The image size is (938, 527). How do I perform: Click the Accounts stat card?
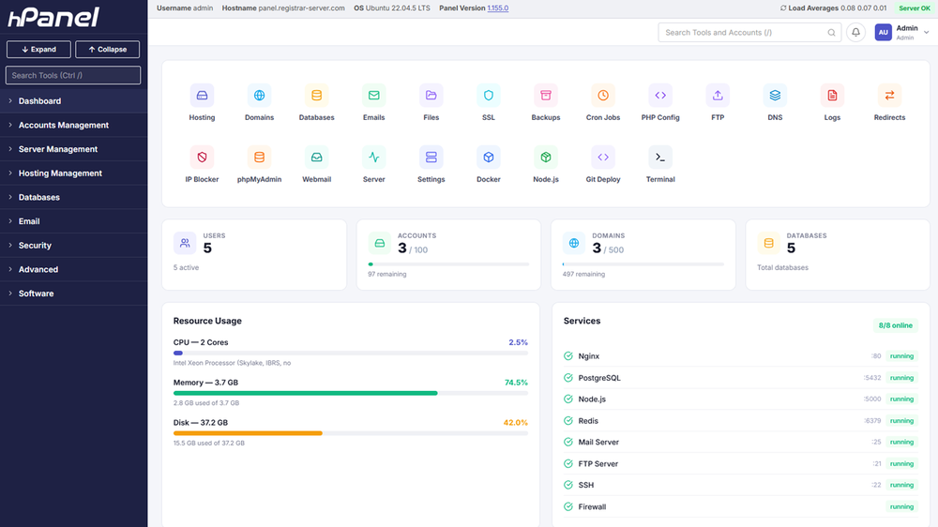tap(448, 255)
